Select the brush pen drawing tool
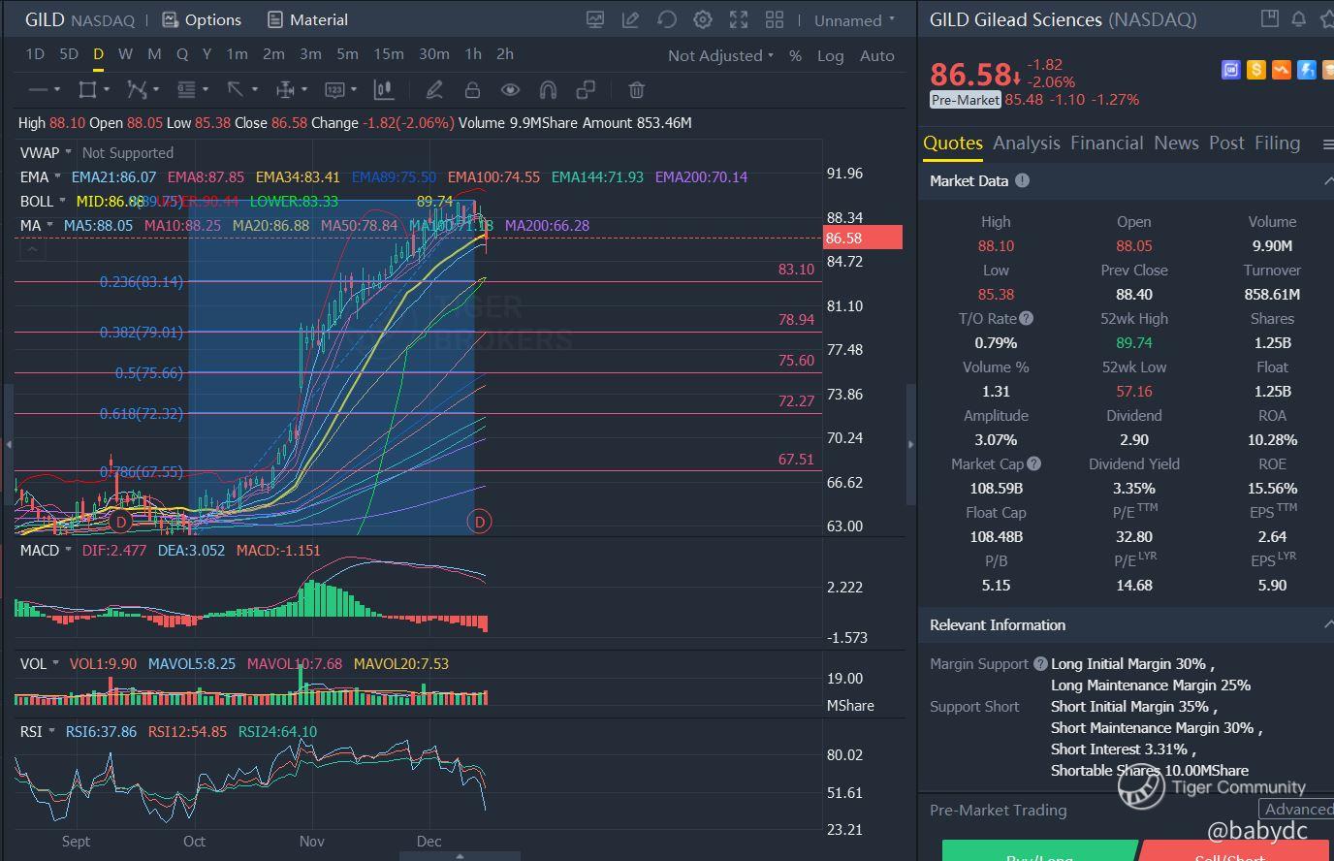 (x=434, y=89)
